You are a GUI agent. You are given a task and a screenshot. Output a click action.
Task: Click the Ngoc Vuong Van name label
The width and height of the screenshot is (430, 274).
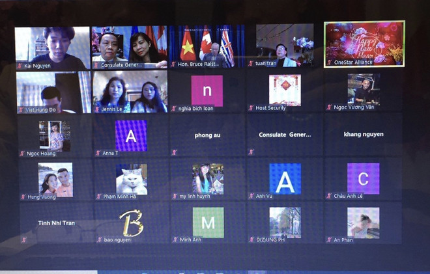coord(356,107)
